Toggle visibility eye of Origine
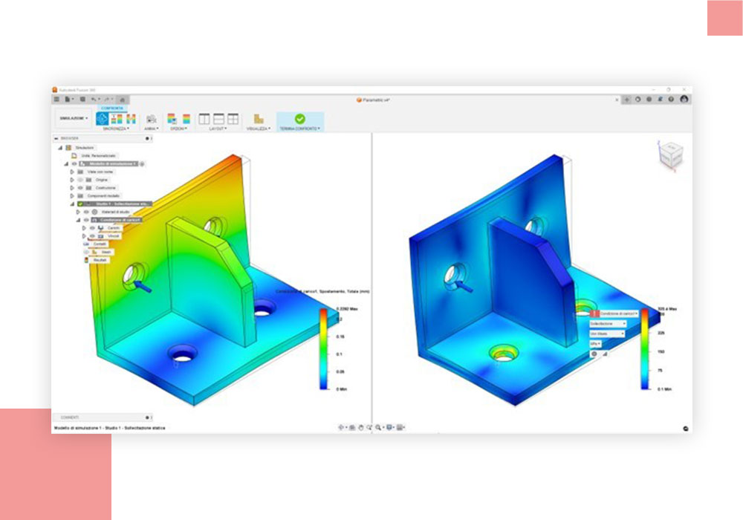 coord(80,180)
